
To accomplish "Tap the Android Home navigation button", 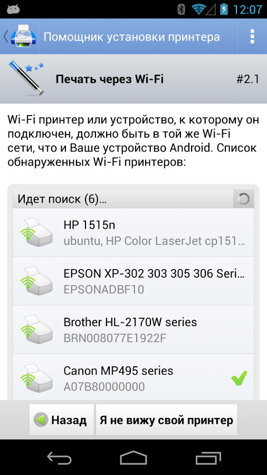I will point(133,458).
